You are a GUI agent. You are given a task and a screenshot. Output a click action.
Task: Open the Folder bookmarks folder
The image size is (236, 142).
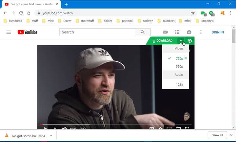point(105,21)
